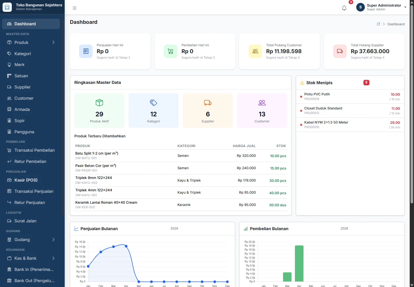Click the April data point on Penjualan chart
Image resolution: width=414 pixels, height=287 pixels.
click(x=126, y=246)
